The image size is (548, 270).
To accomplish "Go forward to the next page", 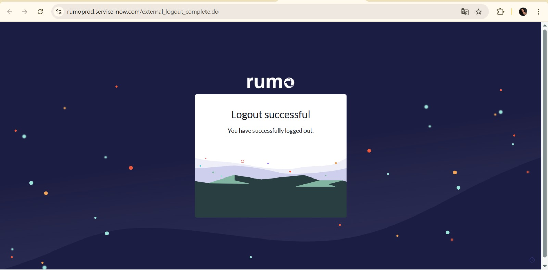I will pyautogui.click(x=25, y=12).
